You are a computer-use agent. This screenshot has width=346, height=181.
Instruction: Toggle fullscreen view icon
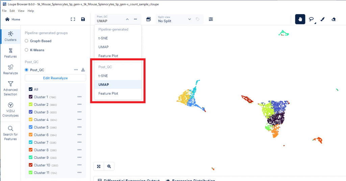tap(73, 19)
